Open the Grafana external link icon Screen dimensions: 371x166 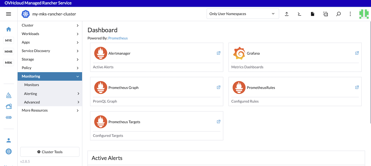(357, 53)
